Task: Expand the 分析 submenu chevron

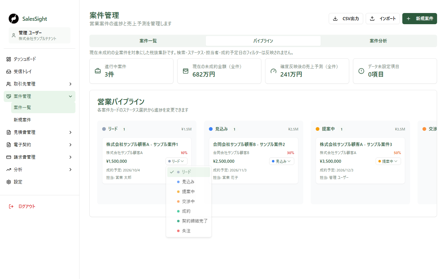Action: [70, 170]
